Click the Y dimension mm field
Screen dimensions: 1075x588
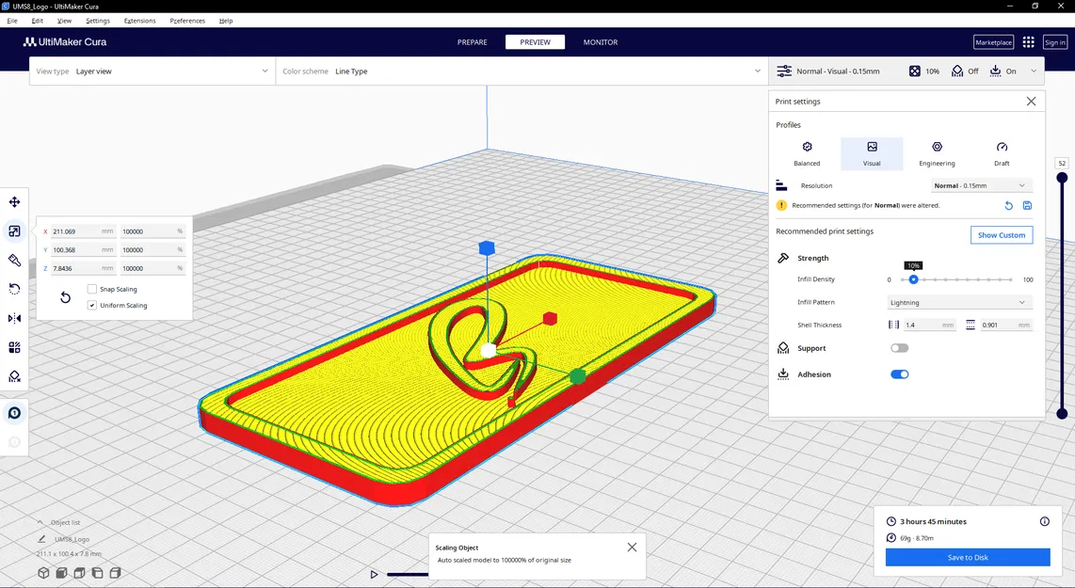tap(82, 250)
